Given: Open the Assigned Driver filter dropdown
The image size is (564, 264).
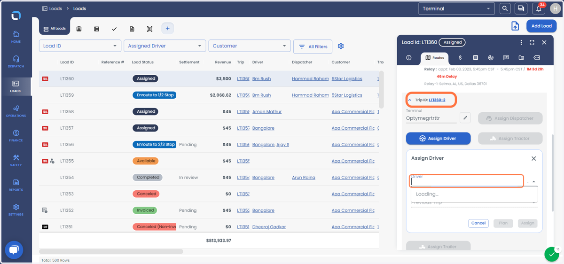Looking at the screenshot, I should pyautogui.click(x=164, y=46).
